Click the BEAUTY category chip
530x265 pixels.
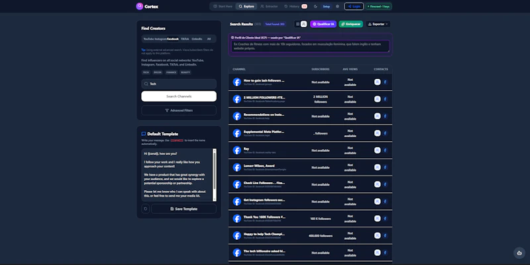coord(185,72)
